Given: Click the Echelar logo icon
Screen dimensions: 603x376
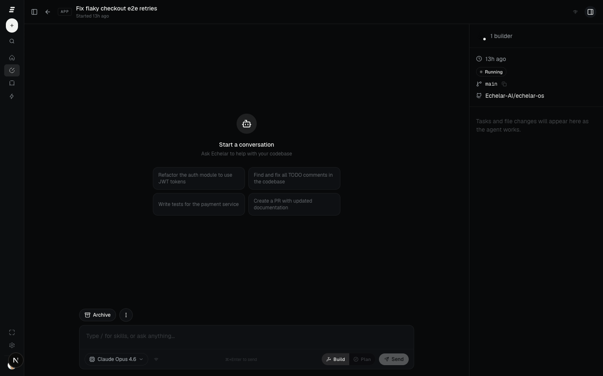Looking at the screenshot, I should (x=12, y=10).
